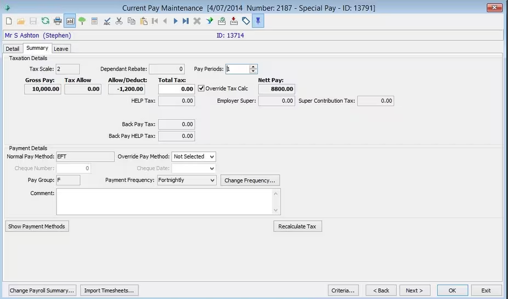Click the Allow/Deduct value -1,200.00
The height and width of the screenshot is (299, 508).
(x=126, y=89)
